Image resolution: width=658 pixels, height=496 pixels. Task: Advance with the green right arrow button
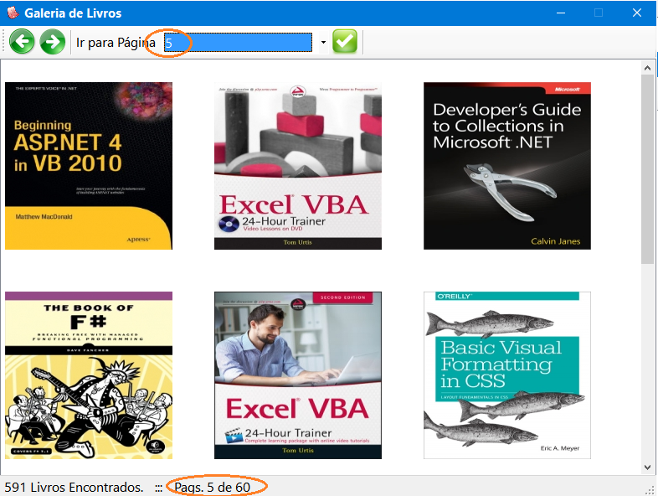click(53, 42)
